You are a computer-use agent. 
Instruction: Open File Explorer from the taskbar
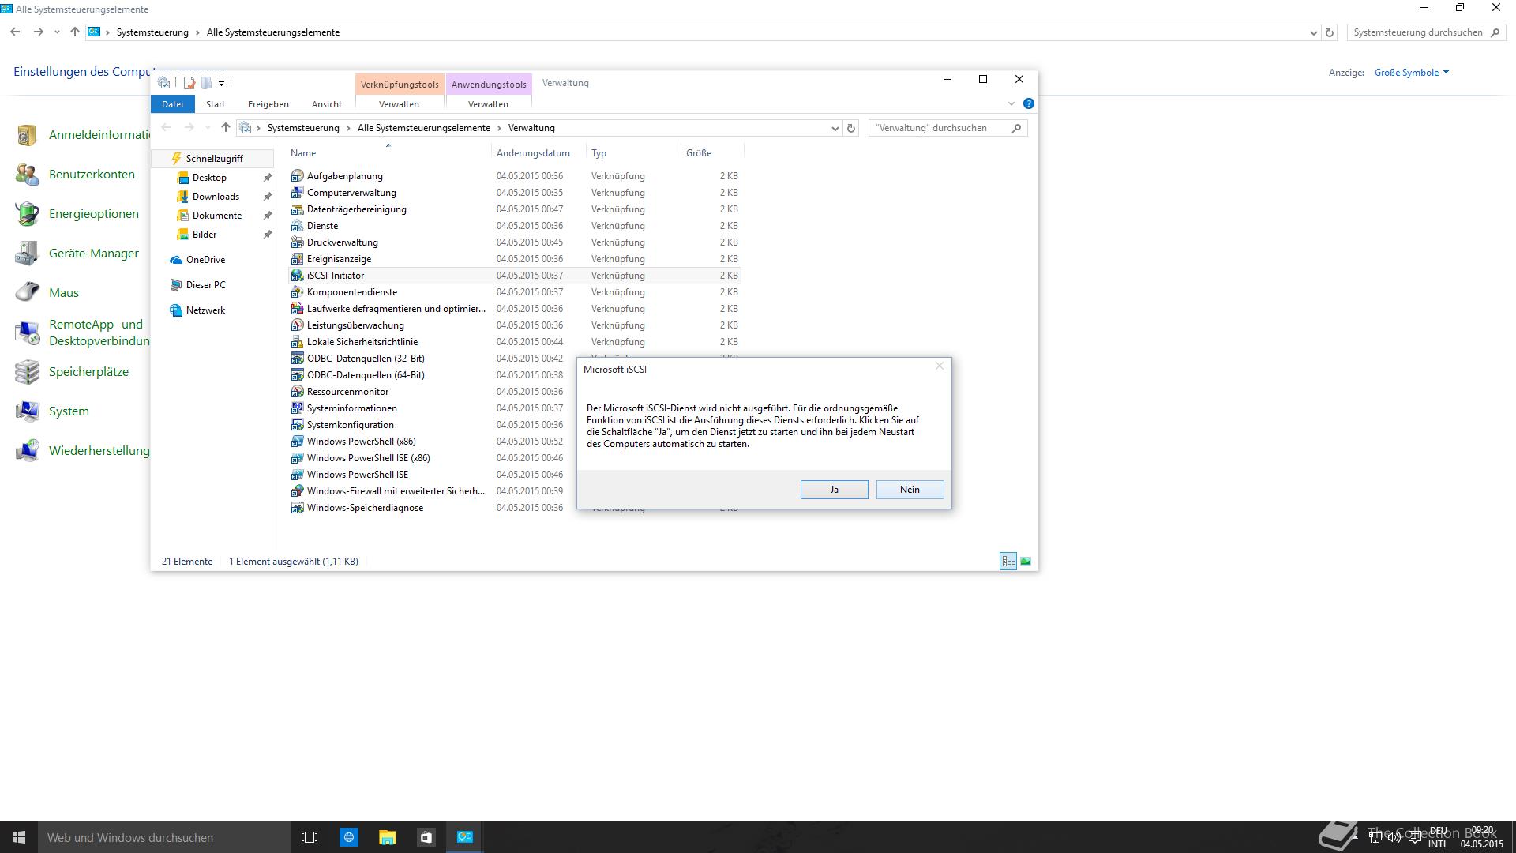coord(387,837)
